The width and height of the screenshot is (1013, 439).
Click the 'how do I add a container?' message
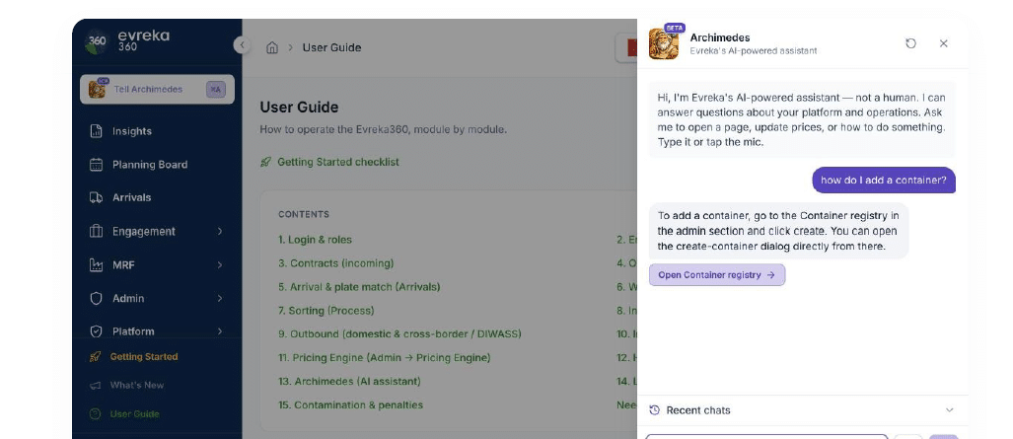(x=883, y=181)
